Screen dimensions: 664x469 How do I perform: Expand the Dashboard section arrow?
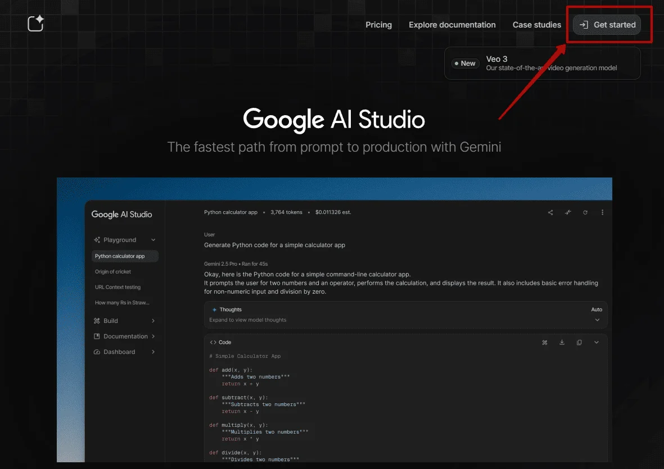153,352
